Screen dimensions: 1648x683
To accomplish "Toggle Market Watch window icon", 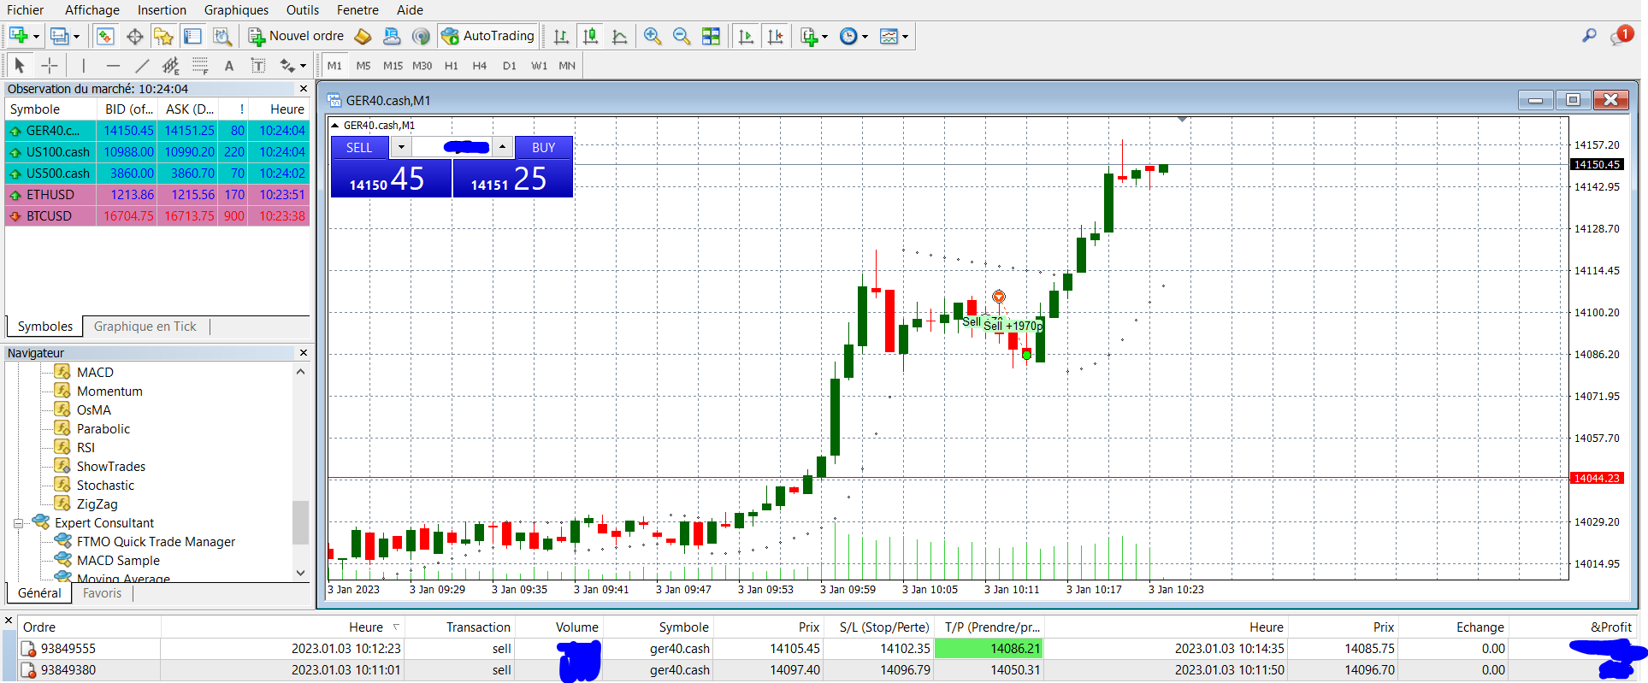I will click(x=105, y=36).
